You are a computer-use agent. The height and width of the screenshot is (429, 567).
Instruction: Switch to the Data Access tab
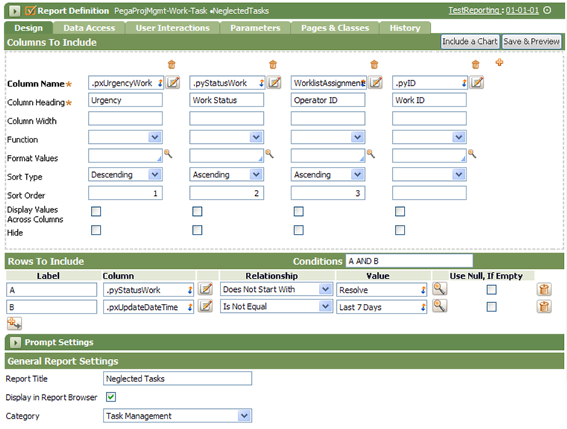pos(89,28)
